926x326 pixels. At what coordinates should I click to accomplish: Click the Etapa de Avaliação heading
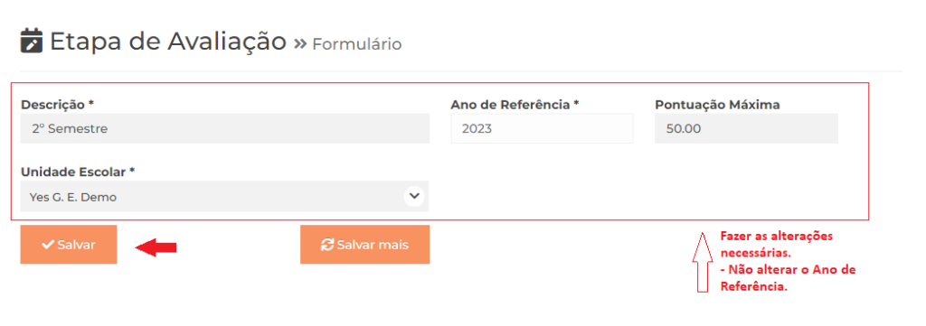pyautogui.click(x=168, y=42)
